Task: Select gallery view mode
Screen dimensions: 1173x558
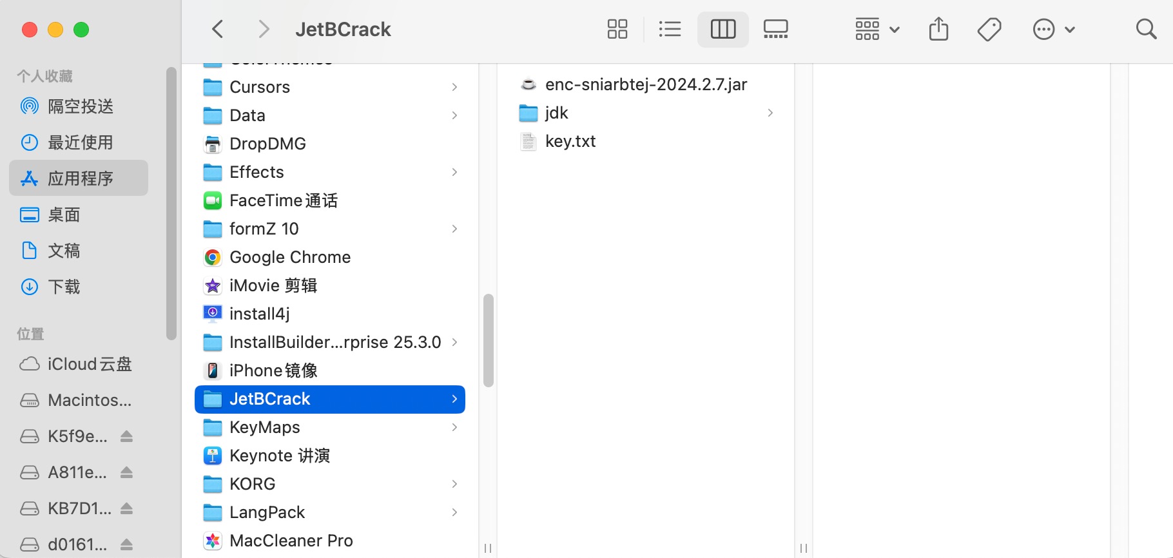Action: 775,29
